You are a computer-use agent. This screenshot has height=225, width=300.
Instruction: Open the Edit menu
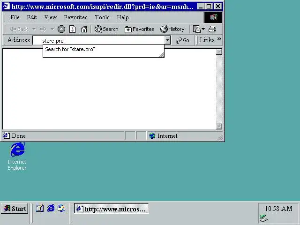32,17
